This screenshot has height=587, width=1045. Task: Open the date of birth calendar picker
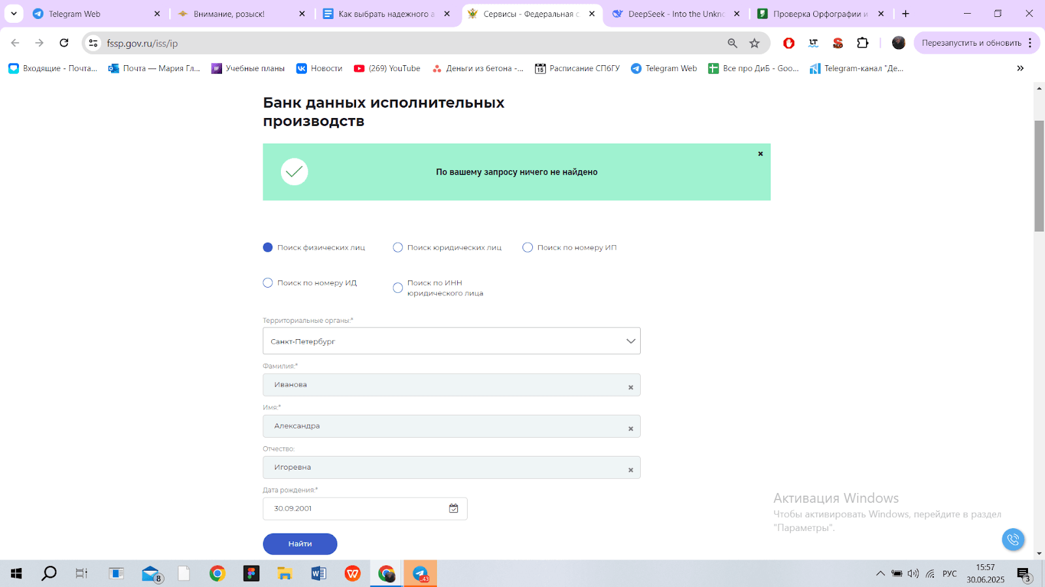pos(453,509)
